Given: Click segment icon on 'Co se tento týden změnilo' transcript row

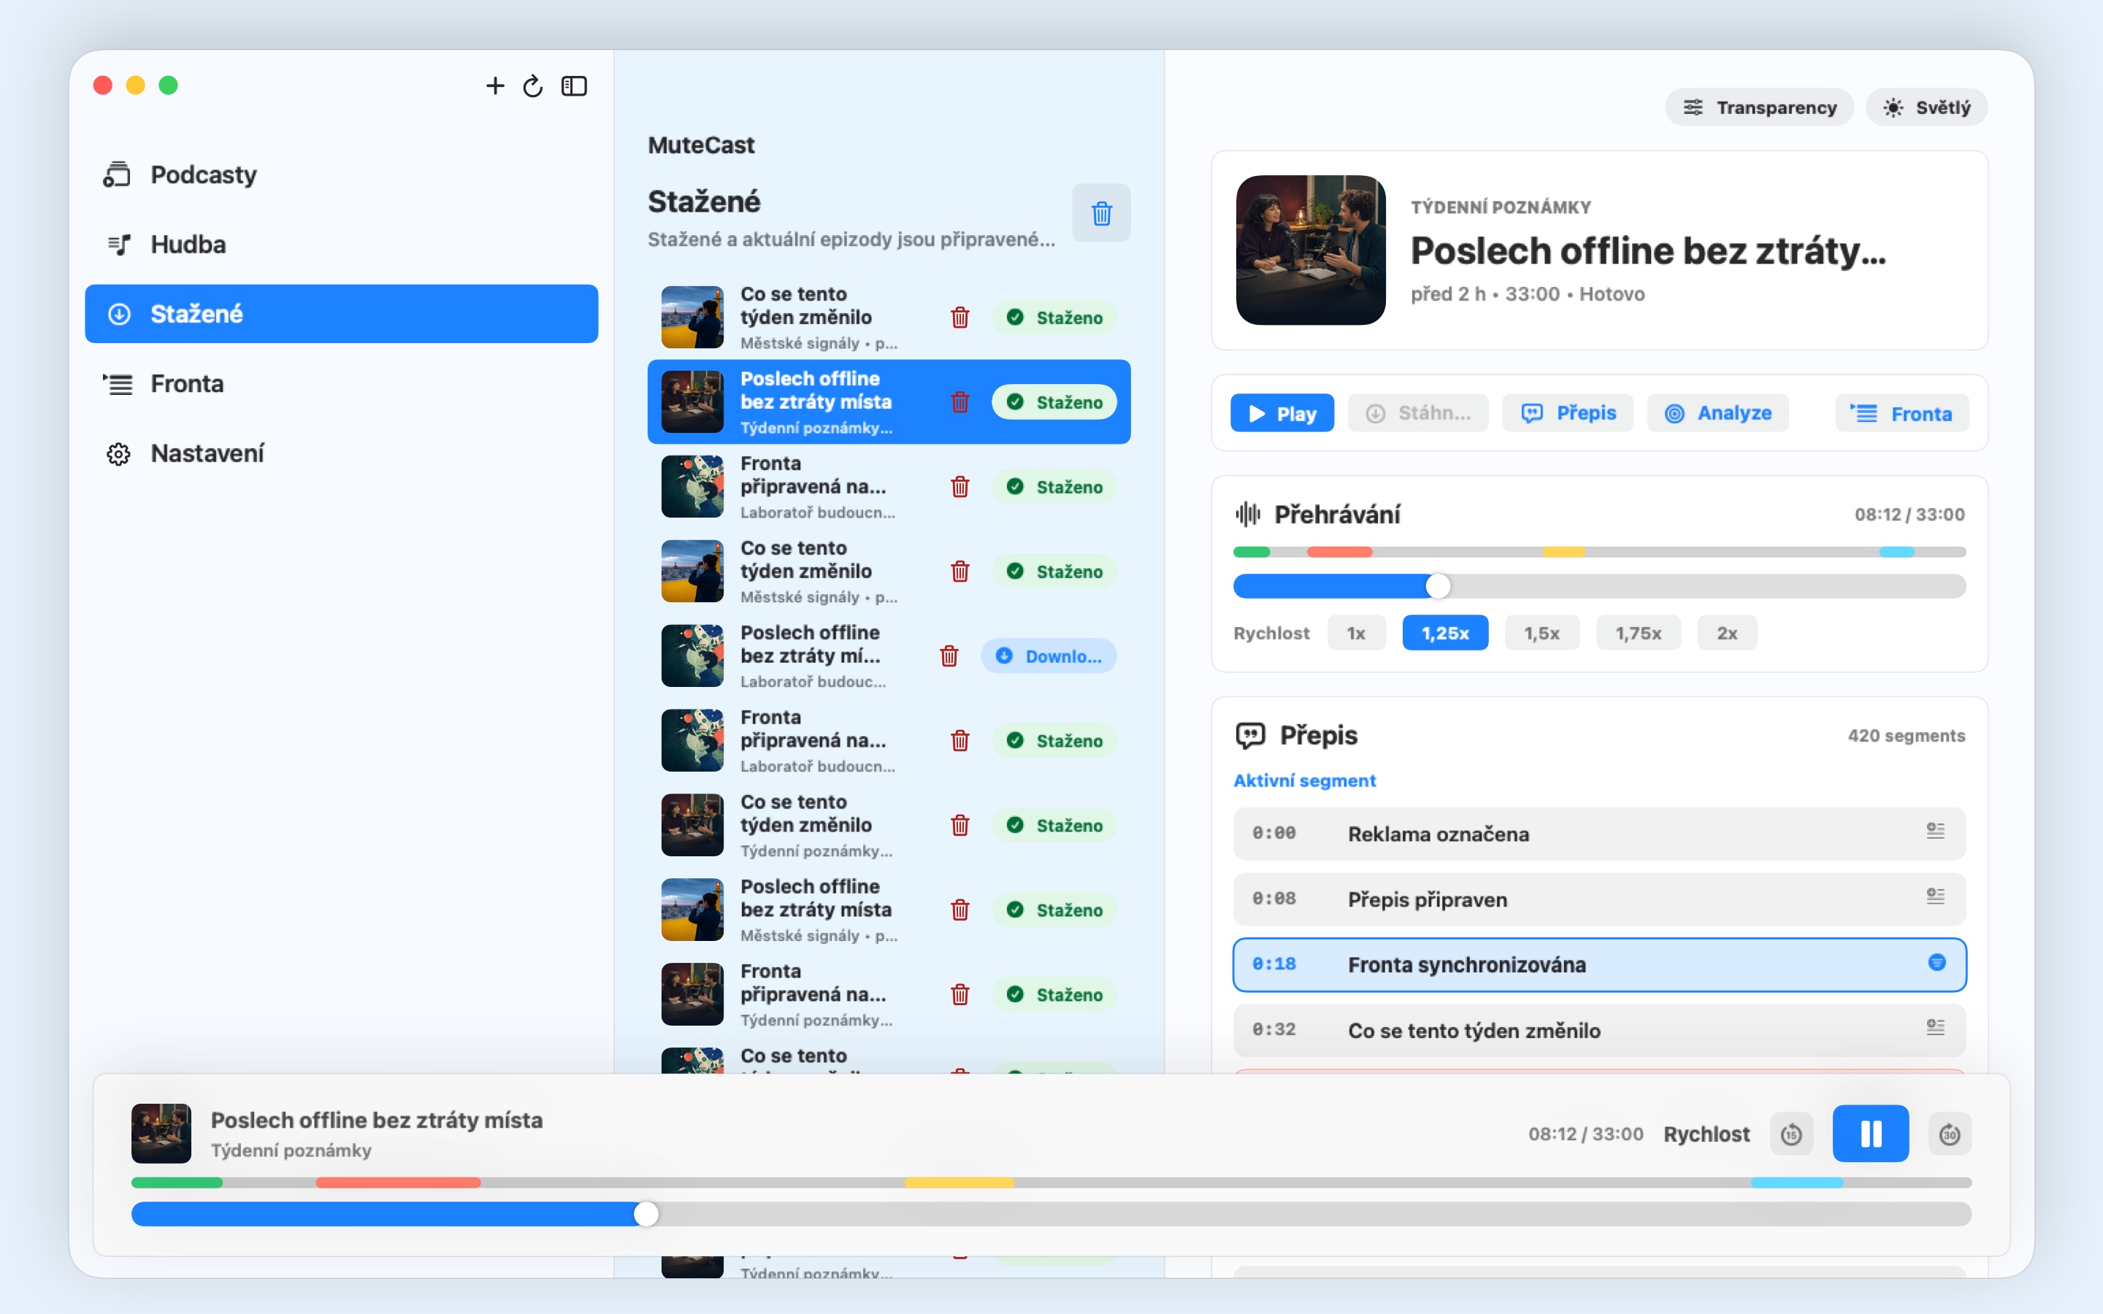Looking at the screenshot, I should 1935,1028.
